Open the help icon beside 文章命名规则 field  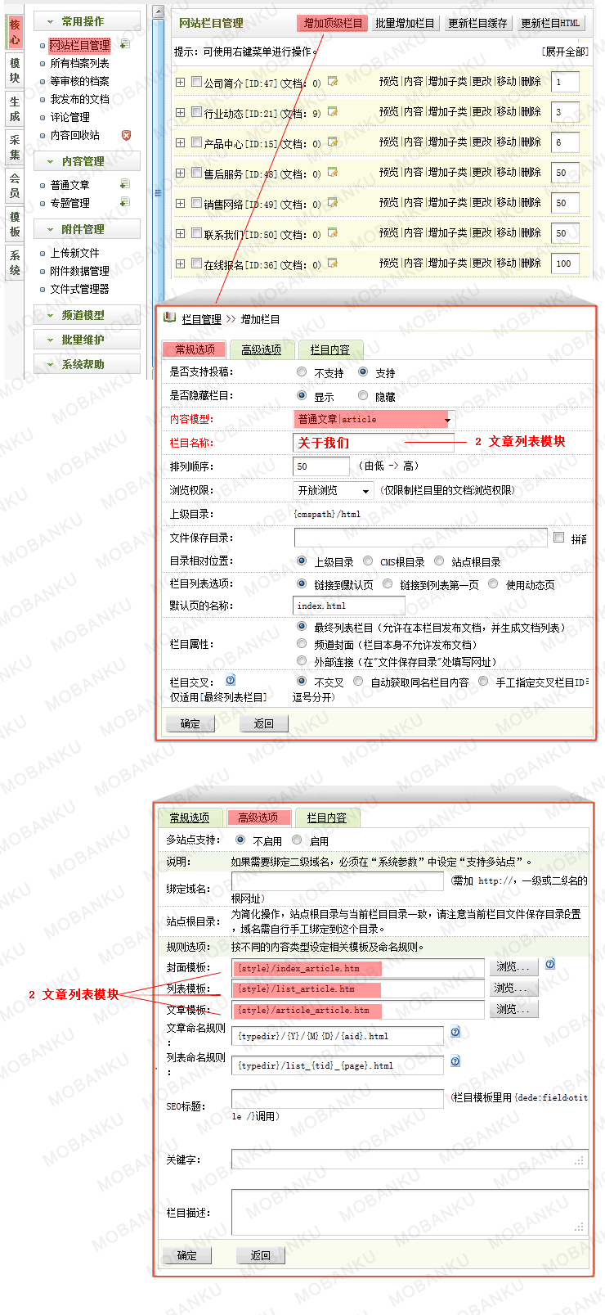coord(455,1032)
